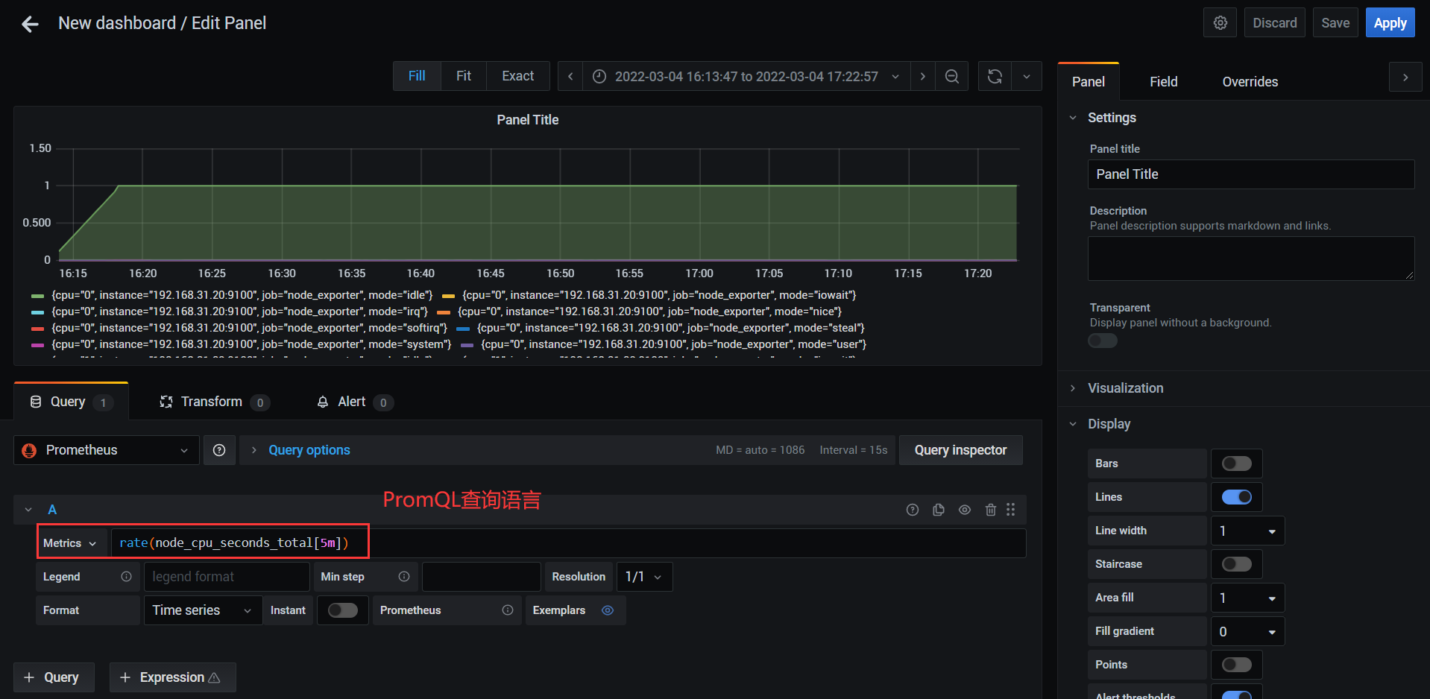Expand the Visualization section

pyautogui.click(x=1125, y=388)
